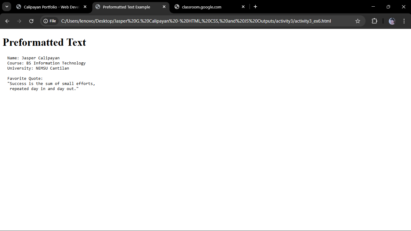Click the forward navigation arrow
The image size is (411, 231).
(x=19, y=21)
